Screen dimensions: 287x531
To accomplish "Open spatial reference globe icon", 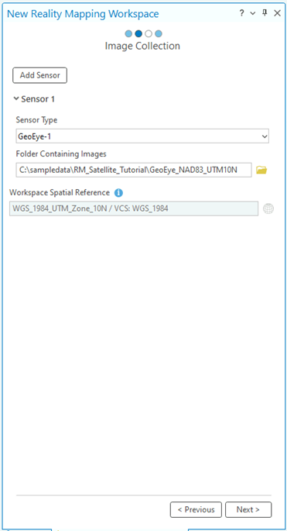I will coord(268,209).
